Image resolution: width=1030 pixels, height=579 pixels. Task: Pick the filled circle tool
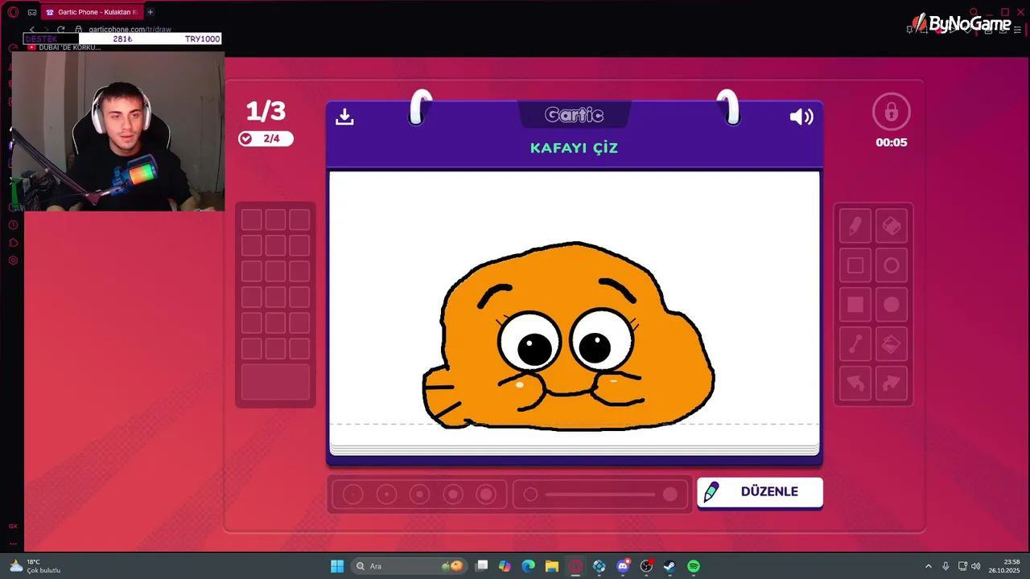click(892, 305)
